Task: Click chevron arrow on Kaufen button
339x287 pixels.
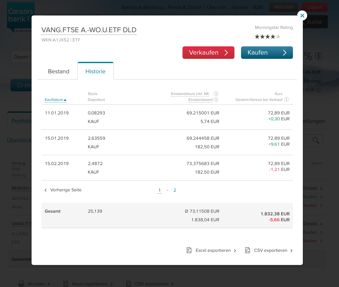Action: click(x=285, y=53)
